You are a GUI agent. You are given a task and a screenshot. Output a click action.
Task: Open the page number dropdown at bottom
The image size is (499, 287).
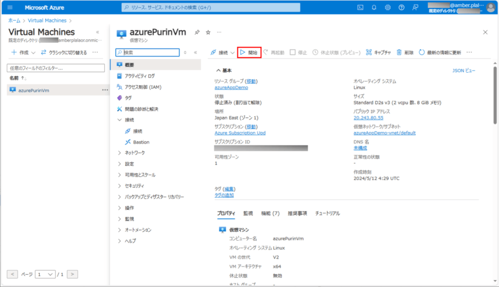(x=45, y=274)
